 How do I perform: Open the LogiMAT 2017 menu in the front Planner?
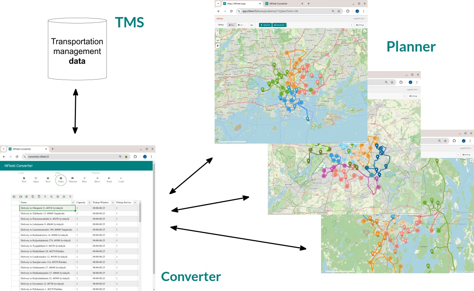pyautogui.click(x=359, y=18)
